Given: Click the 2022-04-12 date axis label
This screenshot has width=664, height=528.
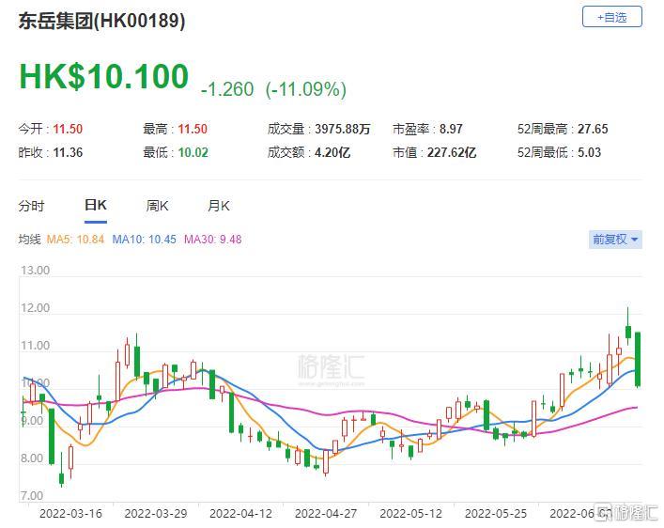Looking at the screenshot, I should [x=241, y=514].
